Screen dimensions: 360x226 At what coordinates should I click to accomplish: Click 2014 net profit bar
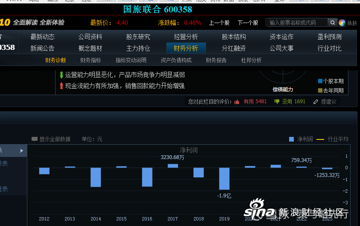point(96,177)
